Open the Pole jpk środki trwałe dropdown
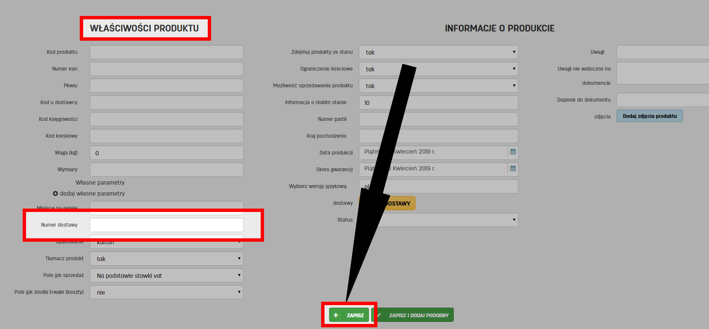Viewport: 709px width, 329px height. click(167, 292)
